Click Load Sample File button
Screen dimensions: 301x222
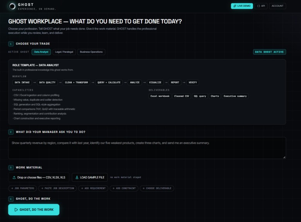point(90,177)
